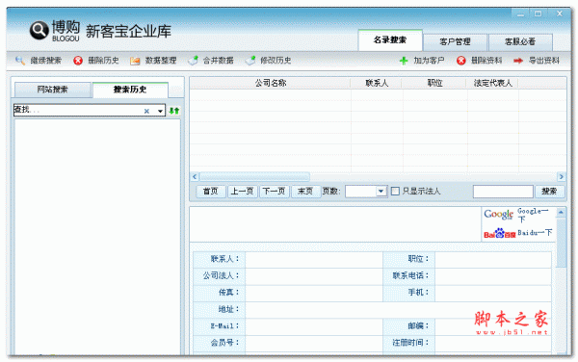The width and height of the screenshot is (578, 362).
Task: Click the BLOGOU magnifier logo
Action: [x=39, y=30]
